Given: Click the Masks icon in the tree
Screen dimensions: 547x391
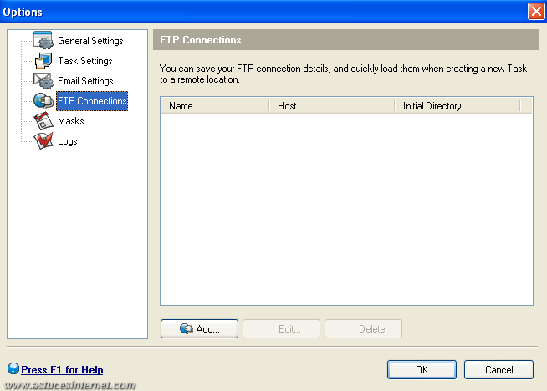Looking at the screenshot, I should [43, 121].
